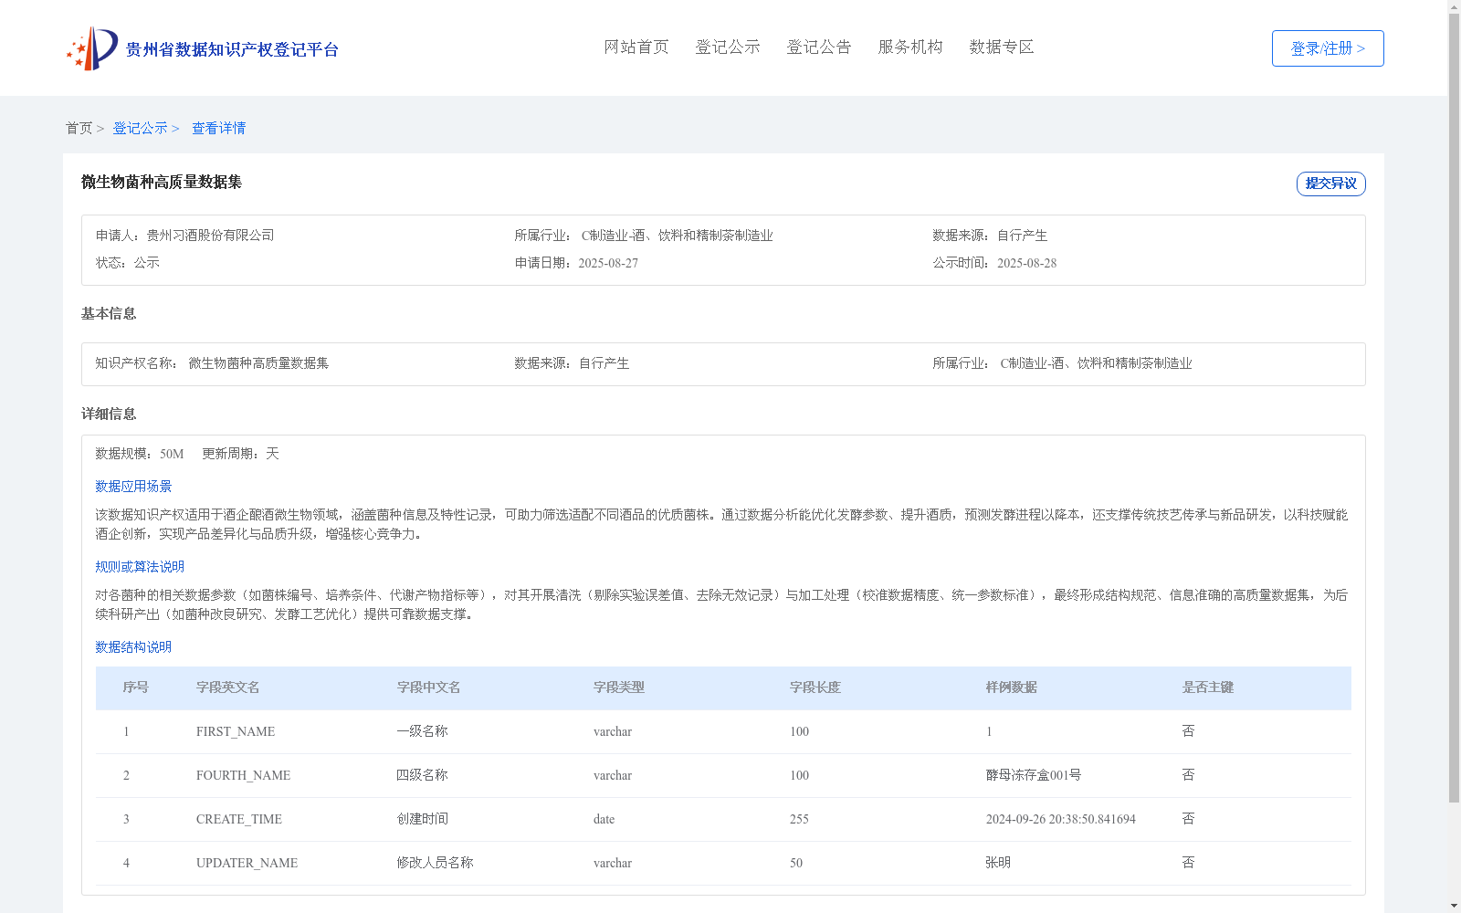The image size is (1461, 913).
Task: Click the 登录/注册 button
Action: [1328, 48]
